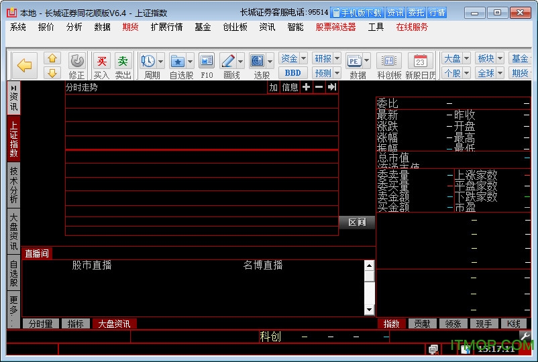Click the red 买入 buy icon
This screenshot has width=538, height=362.
tap(102, 62)
